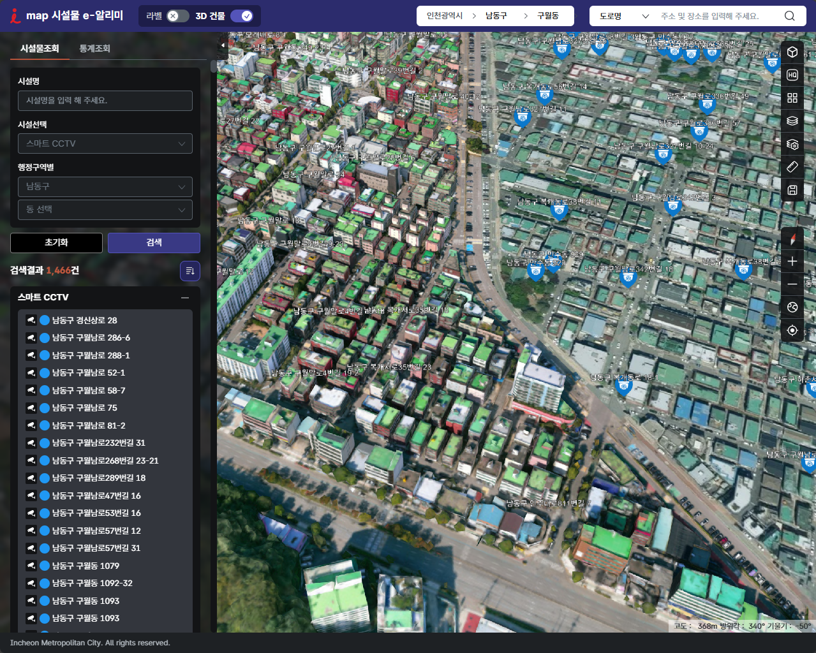Zoom out with the minus icon

tap(792, 284)
